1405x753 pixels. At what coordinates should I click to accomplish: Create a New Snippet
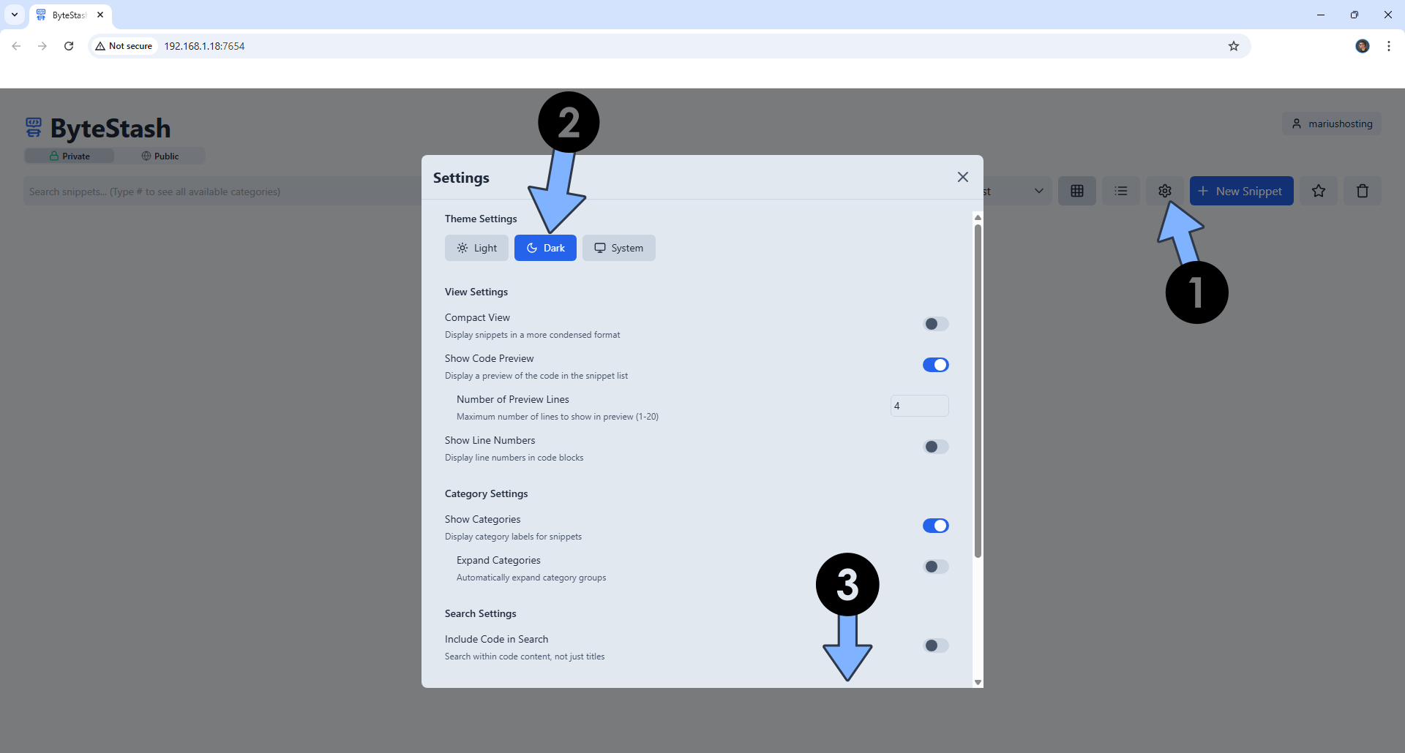(1241, 190)
